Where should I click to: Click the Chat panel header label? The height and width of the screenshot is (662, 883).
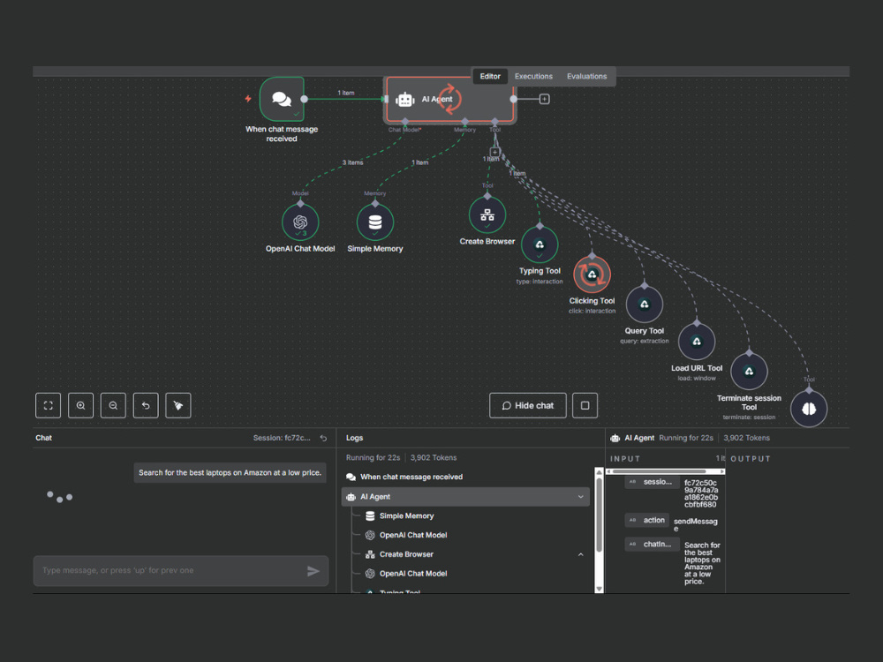[43, 438]
